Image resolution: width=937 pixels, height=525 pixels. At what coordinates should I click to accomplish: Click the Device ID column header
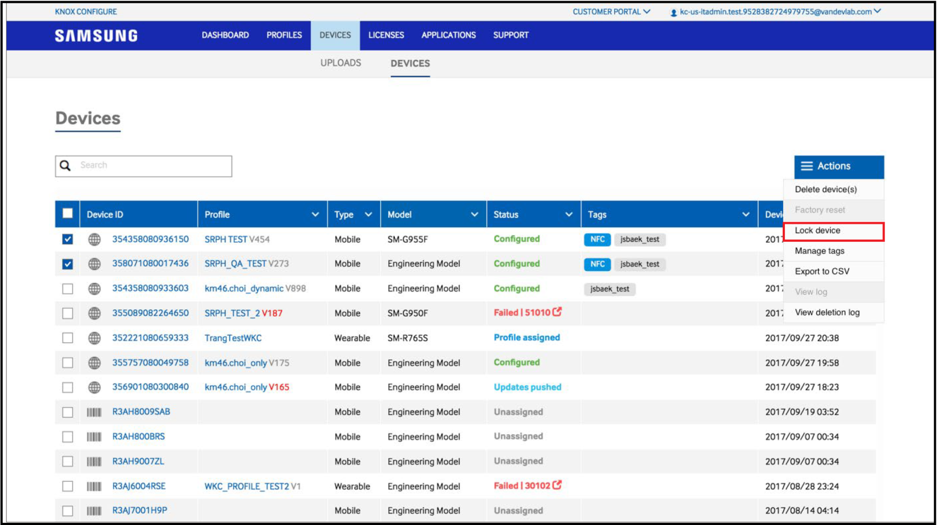tap(105, 215)
